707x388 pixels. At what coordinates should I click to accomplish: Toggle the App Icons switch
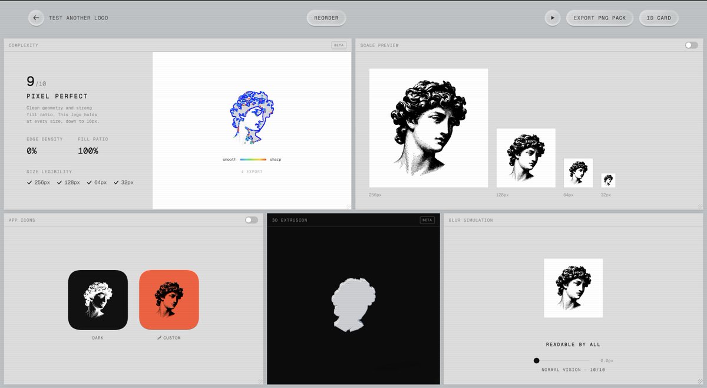pyautogui.click(x=252, y=220)
